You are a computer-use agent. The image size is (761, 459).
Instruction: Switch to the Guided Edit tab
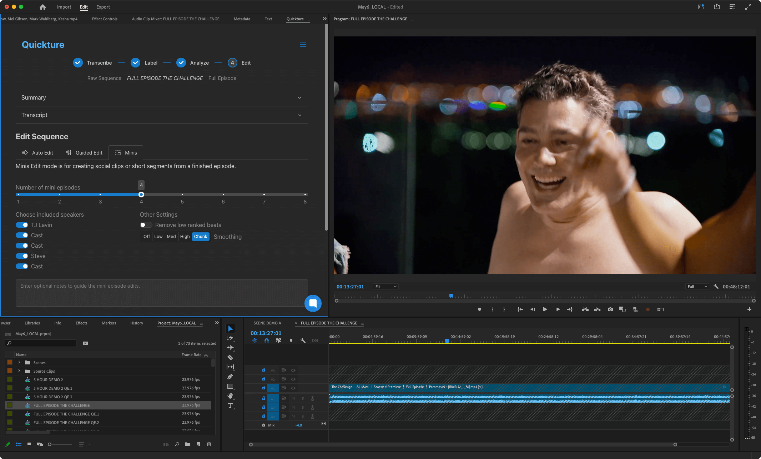pyautogui.click(x=84, y=153)
